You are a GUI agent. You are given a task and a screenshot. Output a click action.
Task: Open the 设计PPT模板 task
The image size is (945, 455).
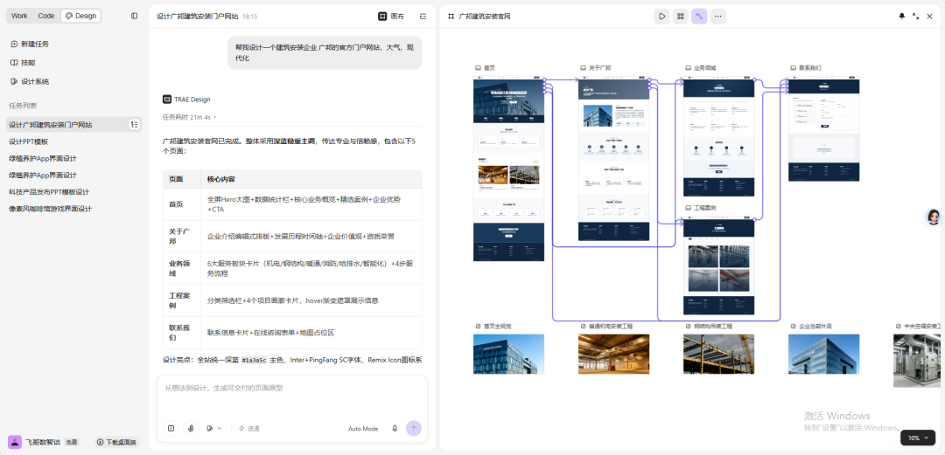point(28,141)
